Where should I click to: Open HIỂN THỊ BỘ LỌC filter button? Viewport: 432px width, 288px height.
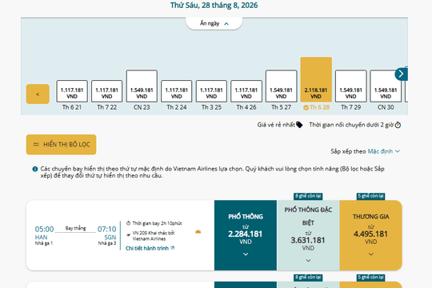point(61,145)
